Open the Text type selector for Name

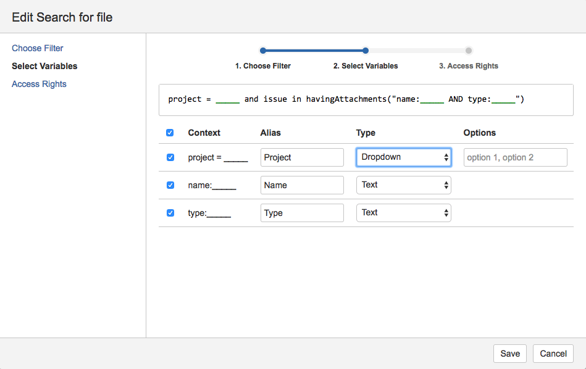pyautogui.click(x=403, y=185)
